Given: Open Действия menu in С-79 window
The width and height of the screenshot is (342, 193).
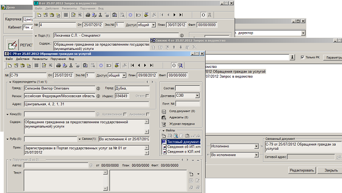Looking at the screenshot, I should click(23, 59).
